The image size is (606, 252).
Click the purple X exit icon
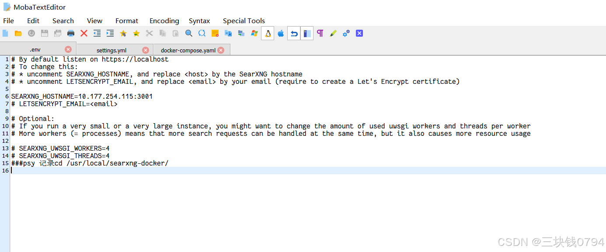click(359, 33)
